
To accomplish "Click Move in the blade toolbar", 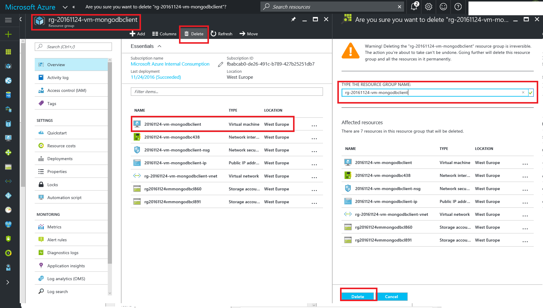I will 249,34.
